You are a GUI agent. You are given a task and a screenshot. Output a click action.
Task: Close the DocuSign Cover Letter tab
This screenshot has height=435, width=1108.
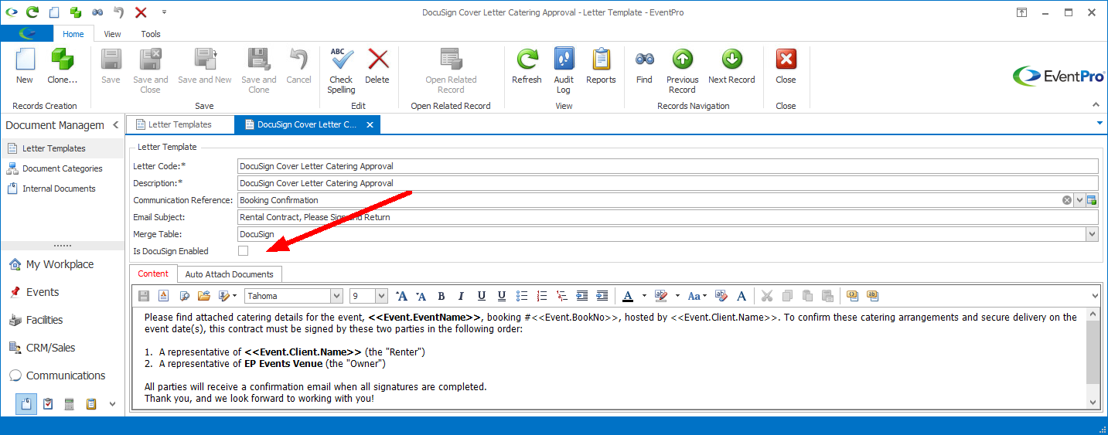coord(370,124)
